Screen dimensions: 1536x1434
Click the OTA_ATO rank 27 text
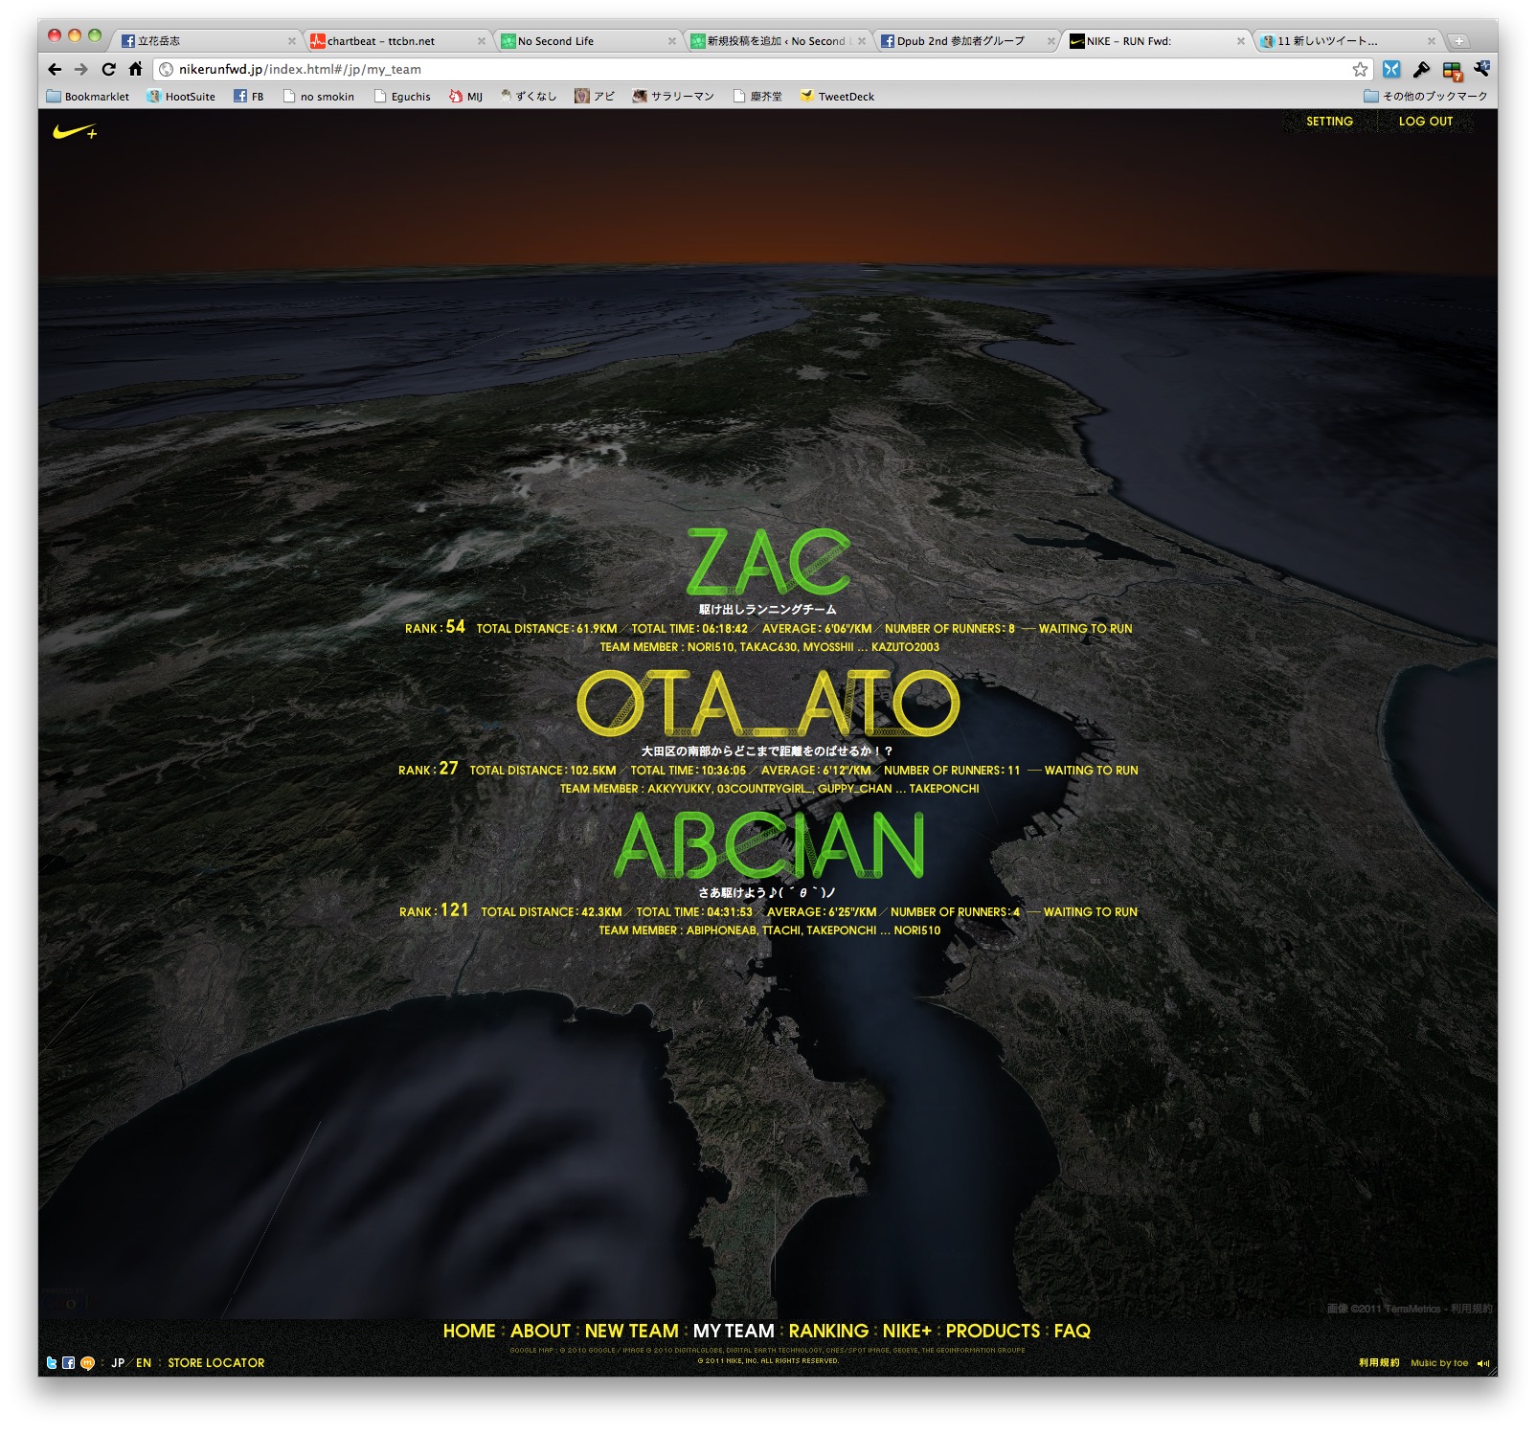[428, 769]
